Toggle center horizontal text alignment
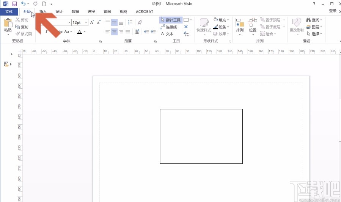This screenshot has height=202, width=341. 114,32
